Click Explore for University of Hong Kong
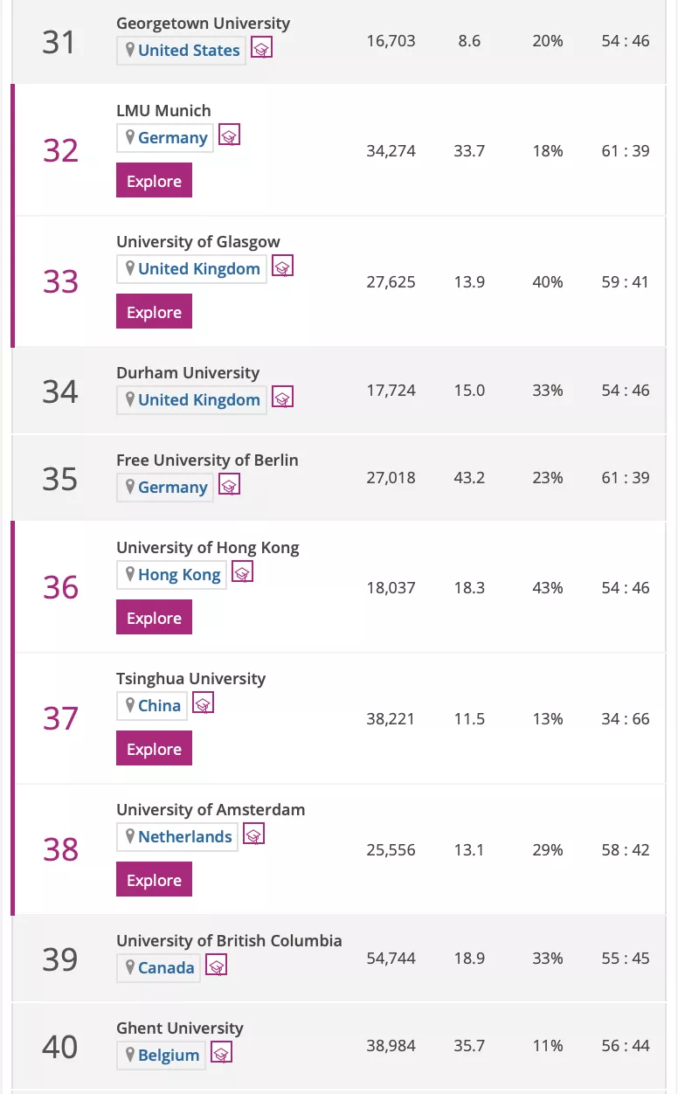This screenshot has height=1094, width=678. click(x=154, y=617)
